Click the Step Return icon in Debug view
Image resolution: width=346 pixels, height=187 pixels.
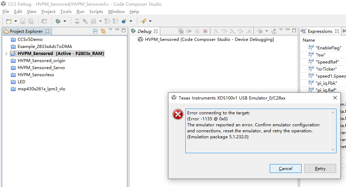[249, 31]
